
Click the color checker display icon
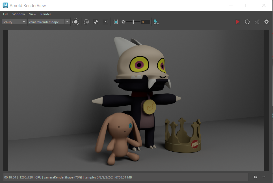96,22
